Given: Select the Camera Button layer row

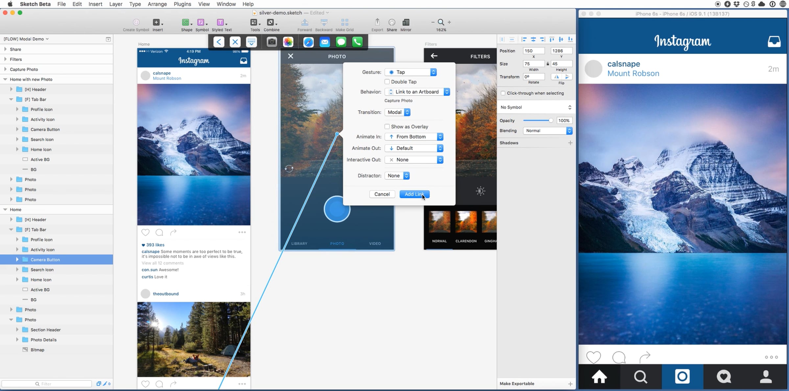Looking at the screenshot, I should (57, 260).
